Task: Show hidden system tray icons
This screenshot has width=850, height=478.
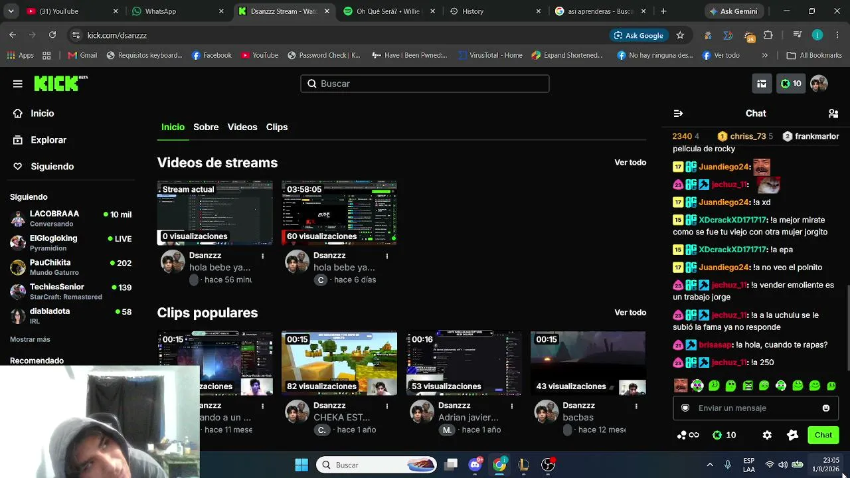Action: (x=710, y=465)
